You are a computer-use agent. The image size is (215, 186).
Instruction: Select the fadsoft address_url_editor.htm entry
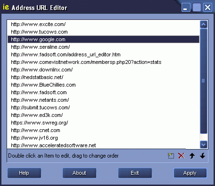point(103,54)
